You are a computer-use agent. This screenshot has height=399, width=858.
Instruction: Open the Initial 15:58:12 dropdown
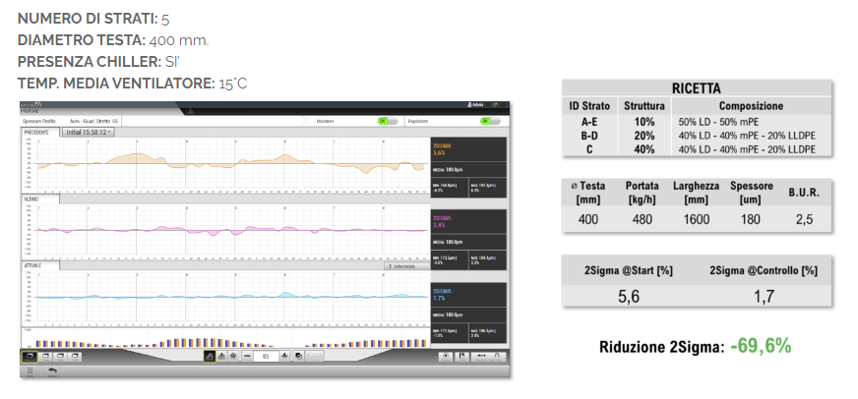coord(89,131)
